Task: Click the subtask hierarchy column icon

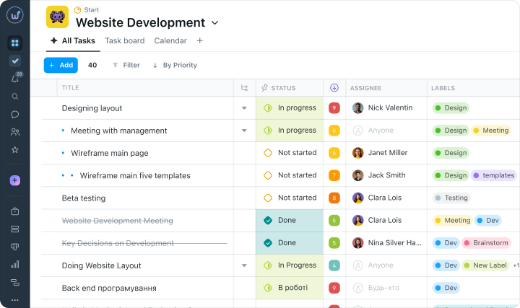Action: [x=244, y=88]
